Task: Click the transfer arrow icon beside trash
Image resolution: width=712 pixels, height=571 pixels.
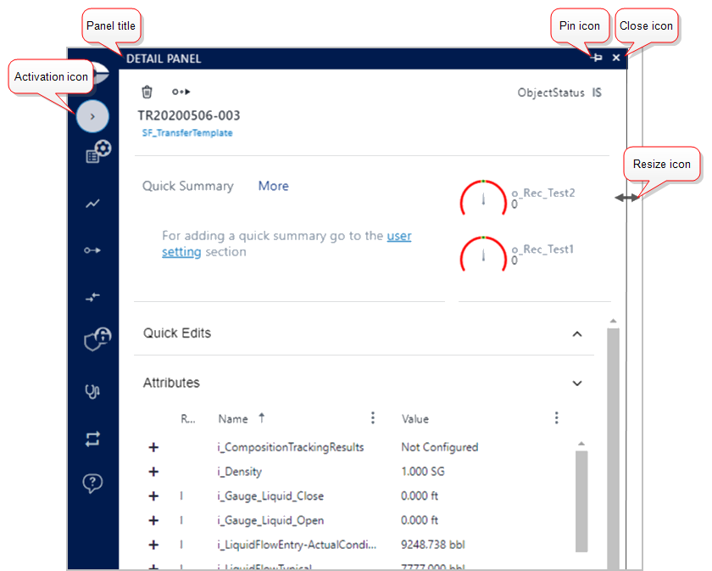Action: pyautogui.click(x=181, y=92)
